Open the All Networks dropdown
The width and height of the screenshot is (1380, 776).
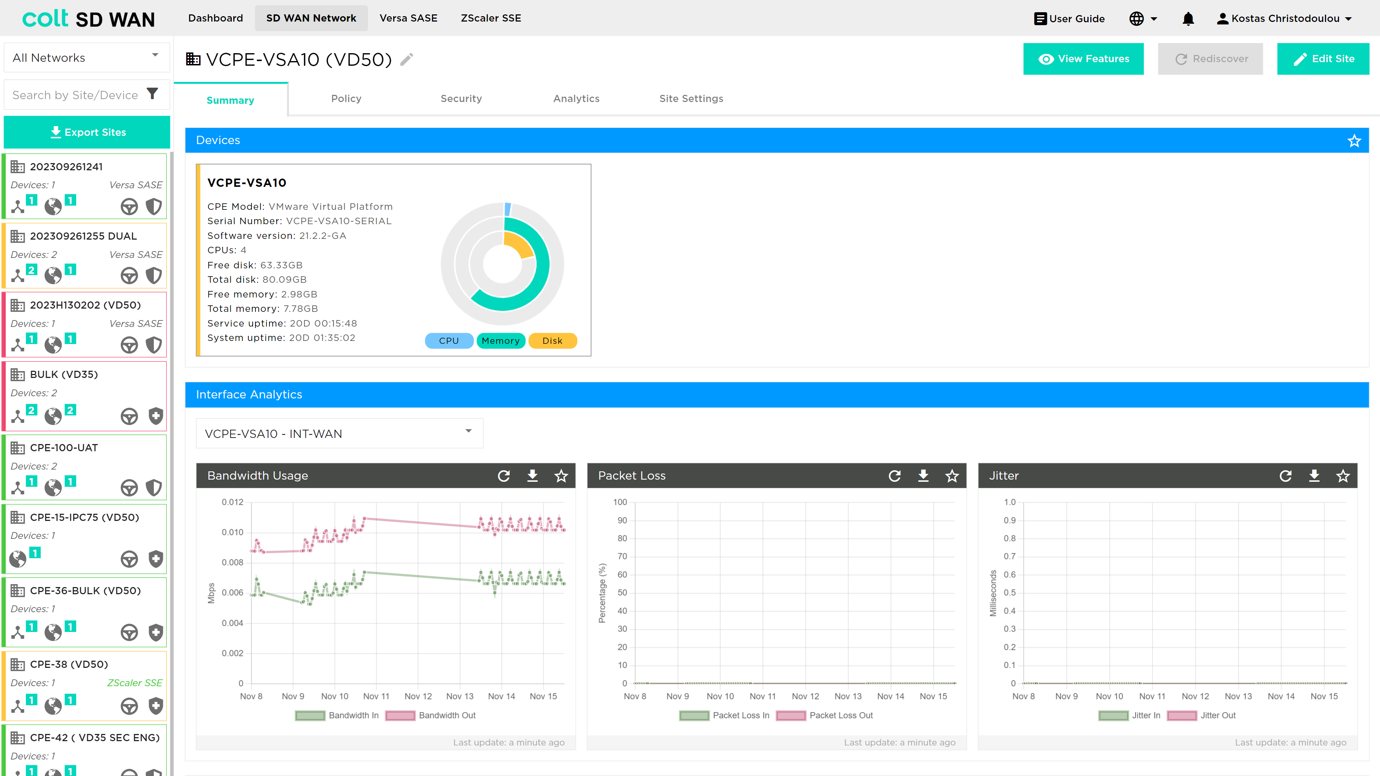(87, 57)
